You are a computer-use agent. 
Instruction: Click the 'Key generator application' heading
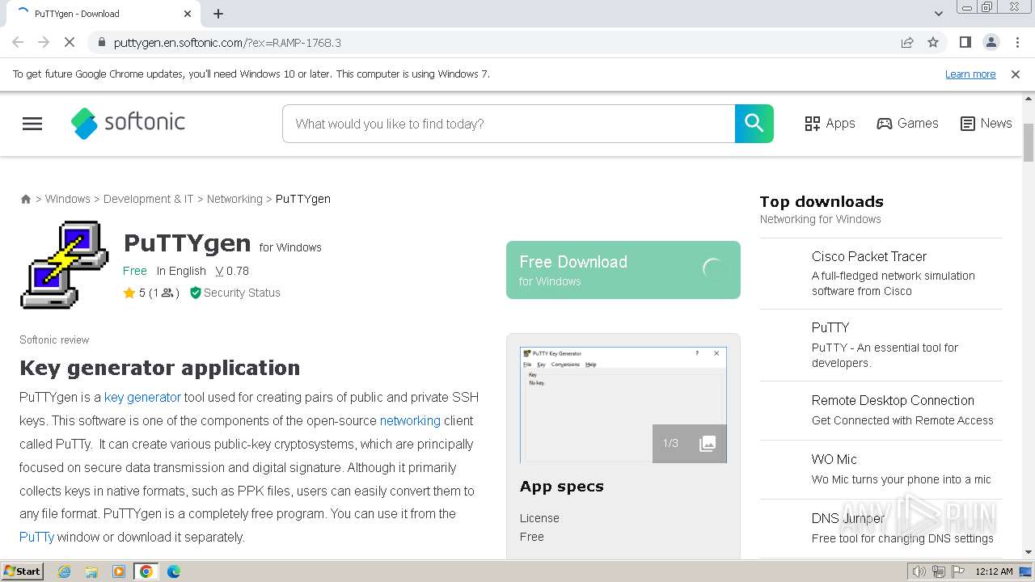point(160,368)
